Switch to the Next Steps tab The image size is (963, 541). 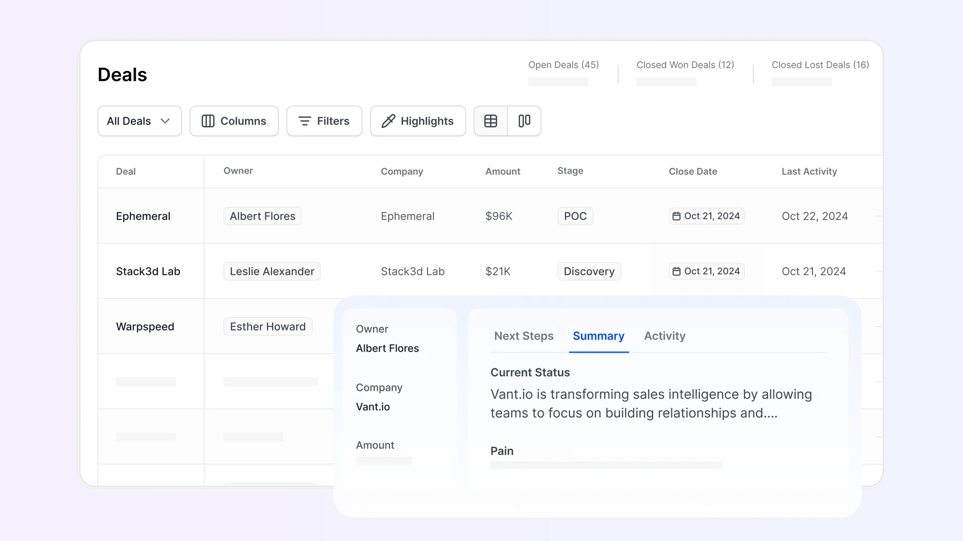[x=524, y=336]
